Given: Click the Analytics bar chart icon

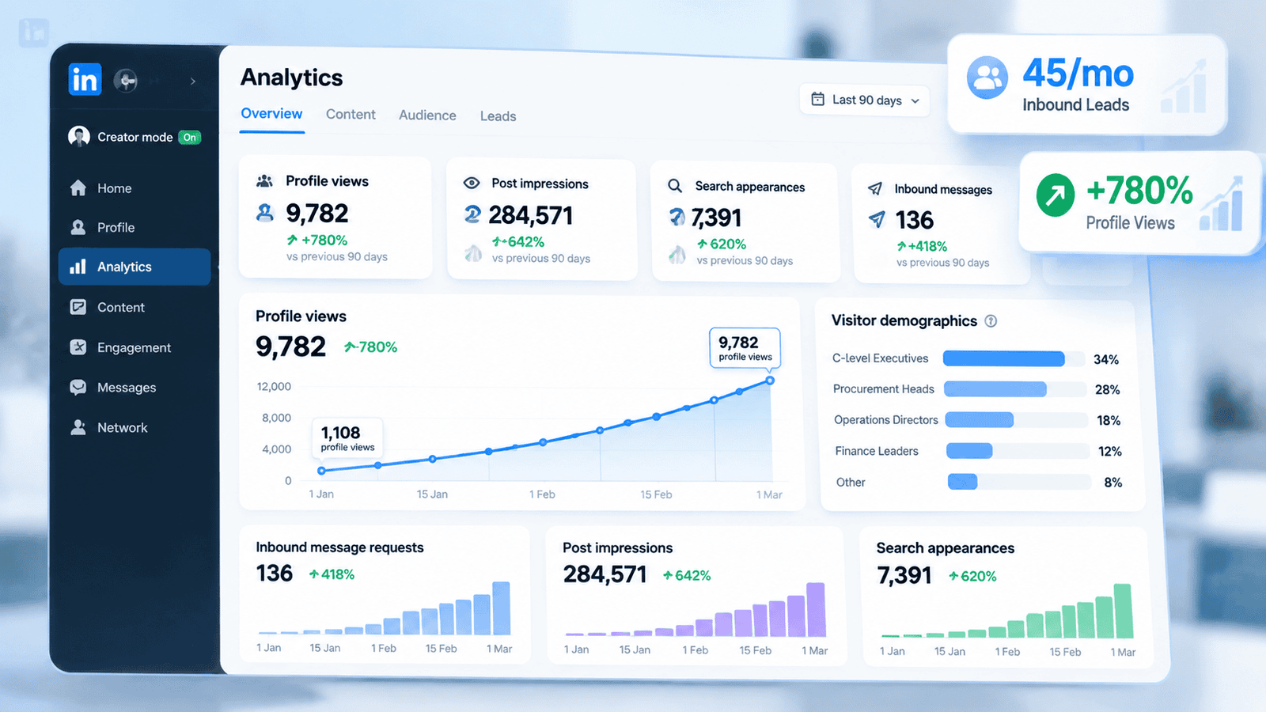Looking at the screenshot, I should pyautogui.click(x=78, y=267).
